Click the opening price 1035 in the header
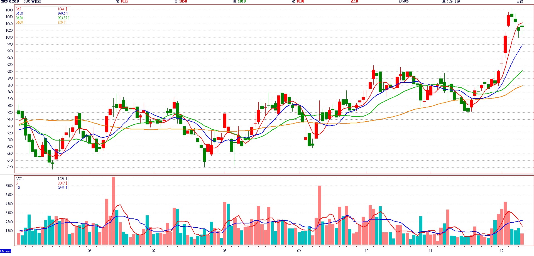The height and width of the screenshot is (256, 534). point(124,1)
